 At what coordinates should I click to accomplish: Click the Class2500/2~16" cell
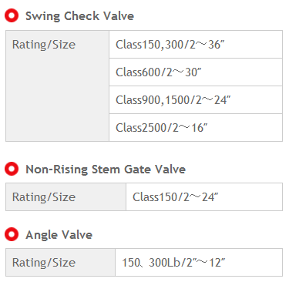196,128
